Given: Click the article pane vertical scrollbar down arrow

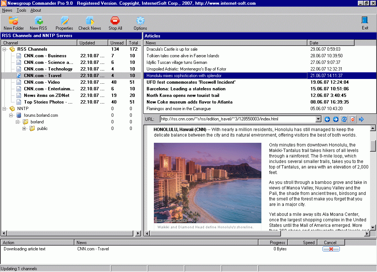Looking at the screenshot, I should click(x=373, y=228).
